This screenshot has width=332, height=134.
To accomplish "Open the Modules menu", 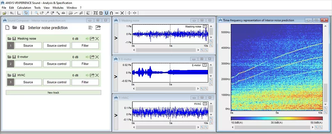I will (58, 8).
